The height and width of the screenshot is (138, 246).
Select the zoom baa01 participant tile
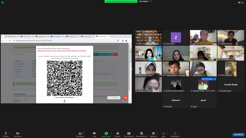pos(176,38)
